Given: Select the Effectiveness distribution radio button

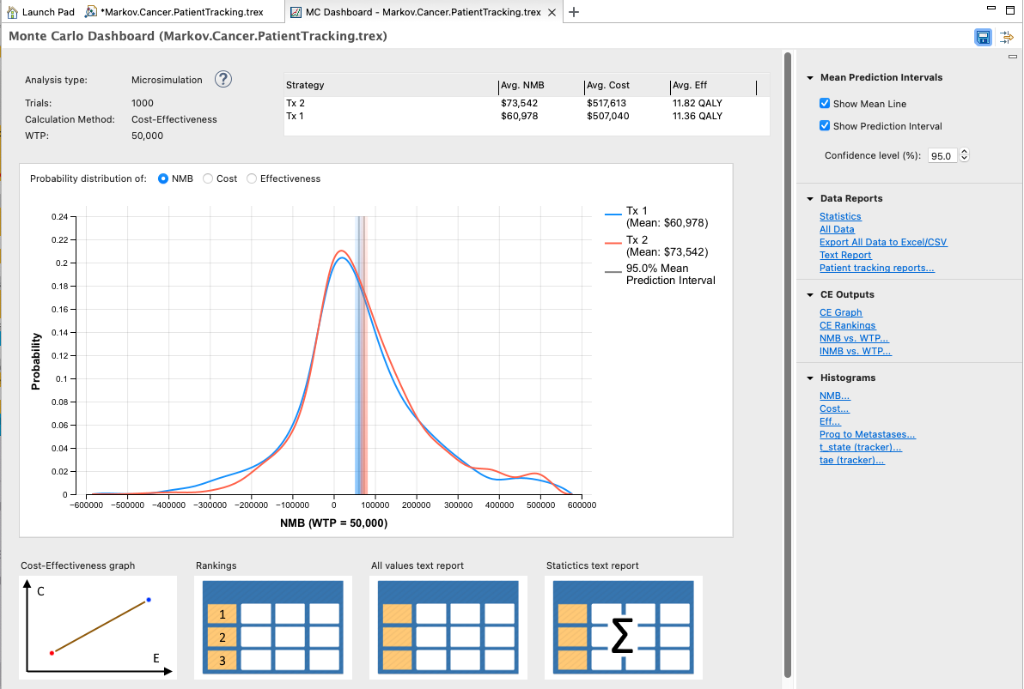Looking at the screenshot, I should coord(251,178).
